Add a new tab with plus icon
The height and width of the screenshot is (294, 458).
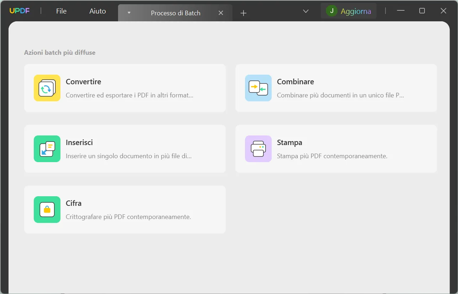point(243,13)
